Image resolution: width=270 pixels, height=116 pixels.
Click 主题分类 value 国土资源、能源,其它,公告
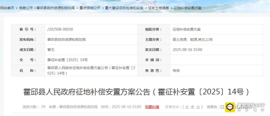[x=192, y=39]
